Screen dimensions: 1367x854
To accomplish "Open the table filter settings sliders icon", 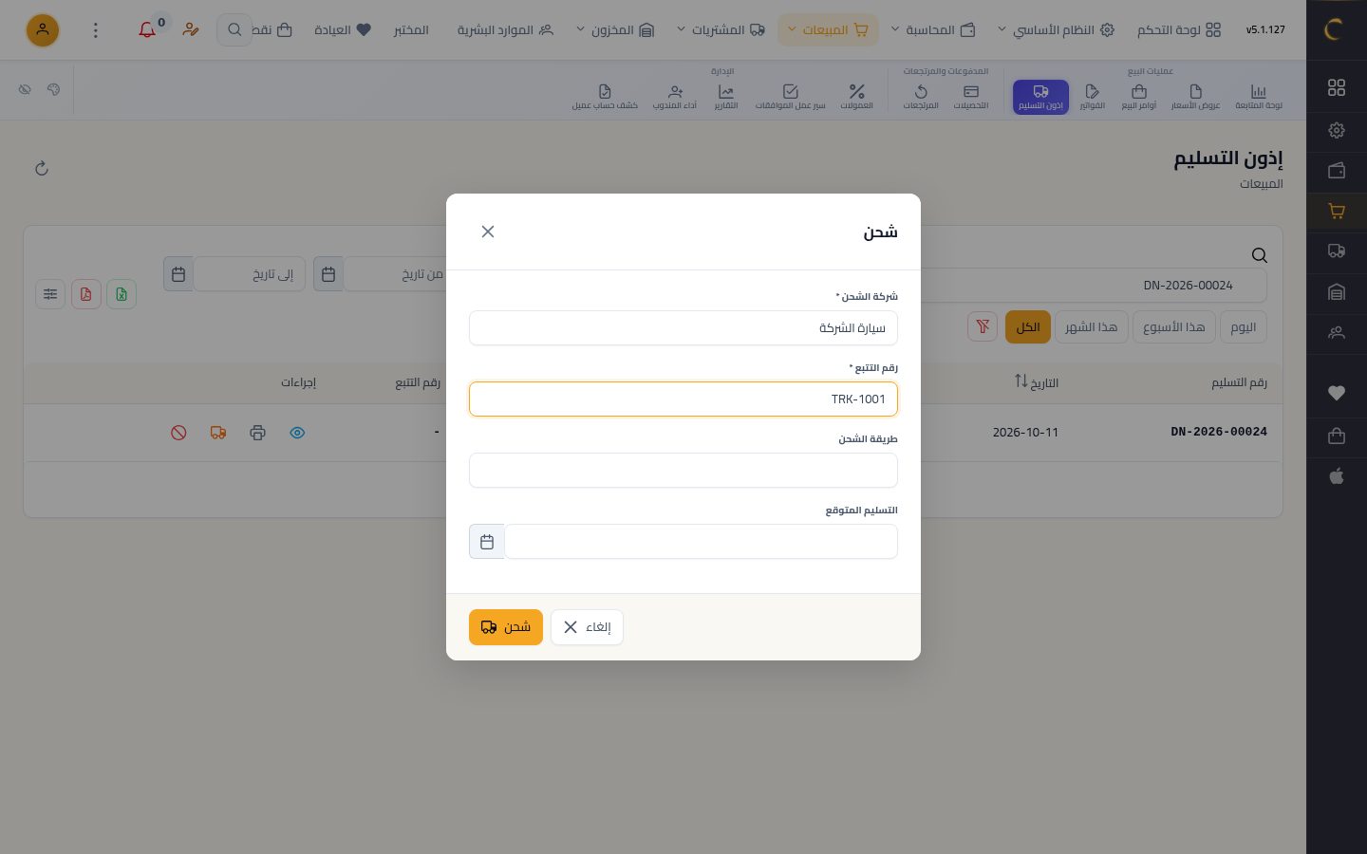I will [x=50, y=294].
